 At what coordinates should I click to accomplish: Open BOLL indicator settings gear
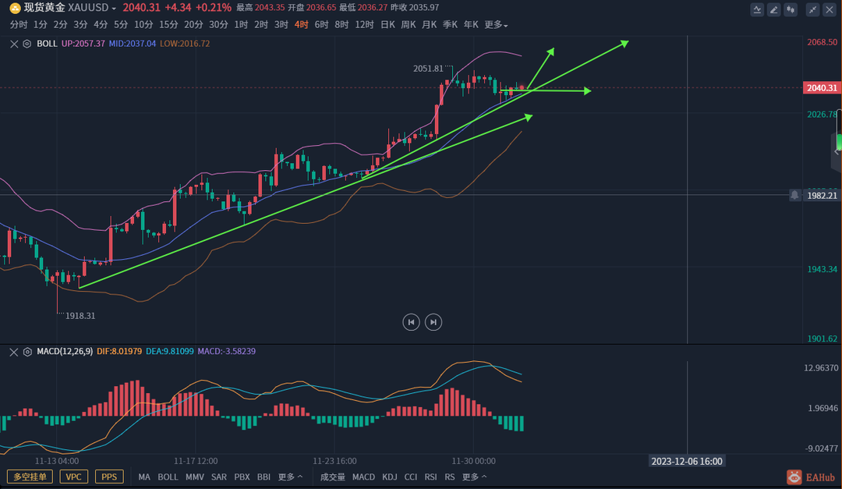click(x=27, y=44)
